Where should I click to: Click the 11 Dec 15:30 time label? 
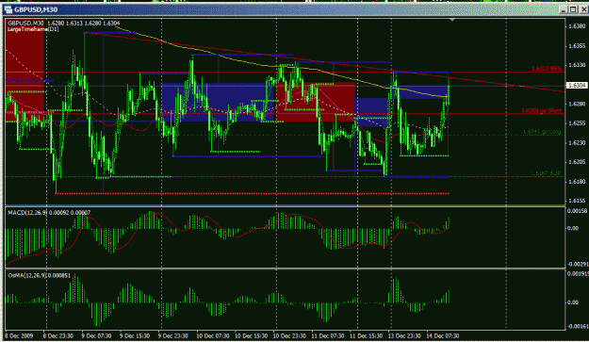click(366, 336)
